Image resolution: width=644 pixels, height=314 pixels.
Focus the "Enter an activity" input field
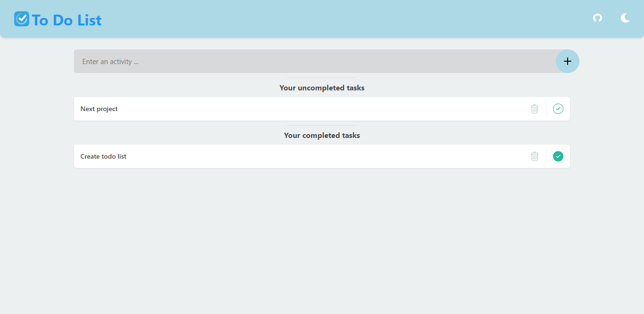coord(311,61)
